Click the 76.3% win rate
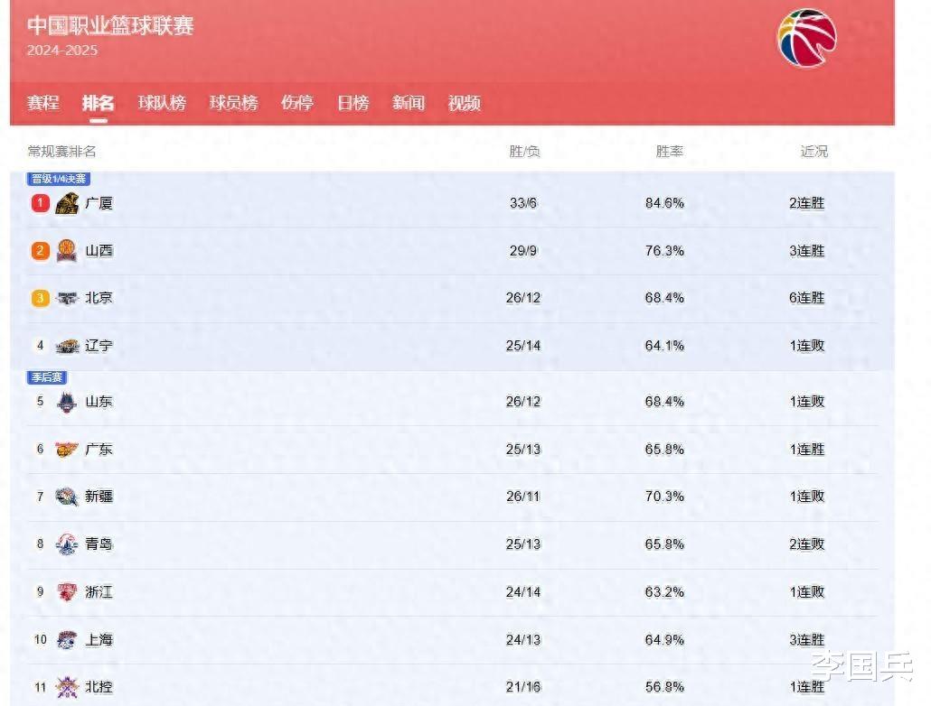 664,251
